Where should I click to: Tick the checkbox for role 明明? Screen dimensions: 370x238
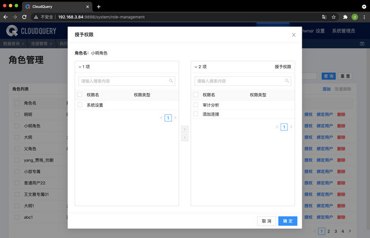(x=17, y=114)
